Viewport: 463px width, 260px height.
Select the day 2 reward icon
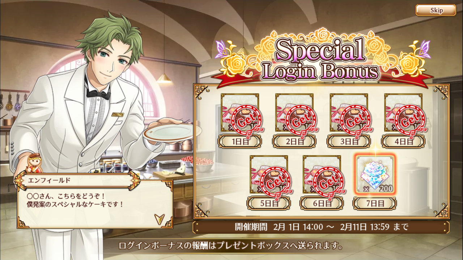(x=294, y=113)
